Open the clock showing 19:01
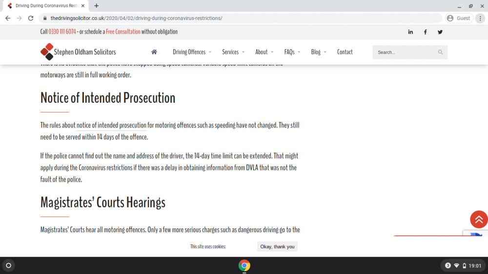The height and width of the screenshot is (274, 488). pos(475,266)
